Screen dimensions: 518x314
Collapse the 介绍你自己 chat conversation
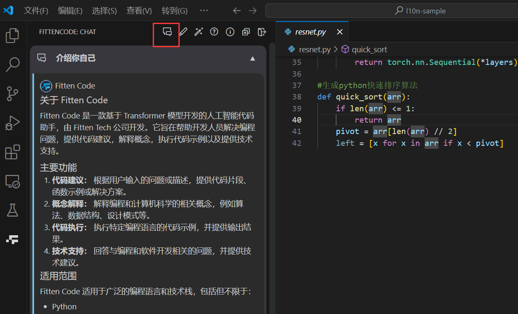tap(252, 59)
